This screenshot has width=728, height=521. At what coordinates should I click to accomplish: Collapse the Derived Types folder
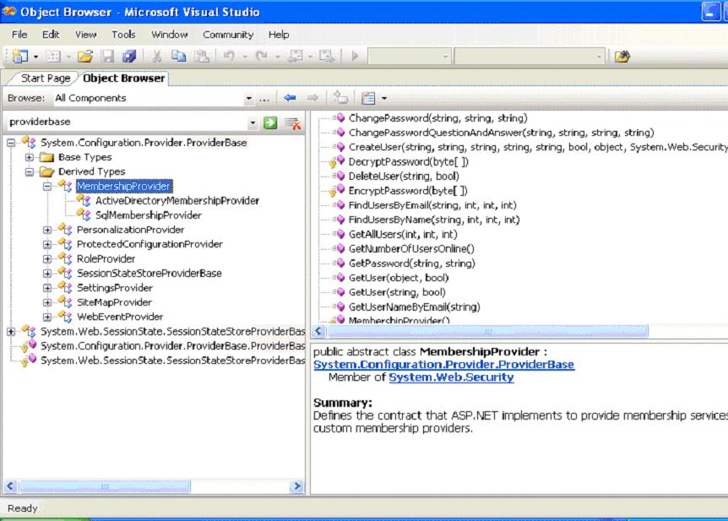(x=30, y=172)
